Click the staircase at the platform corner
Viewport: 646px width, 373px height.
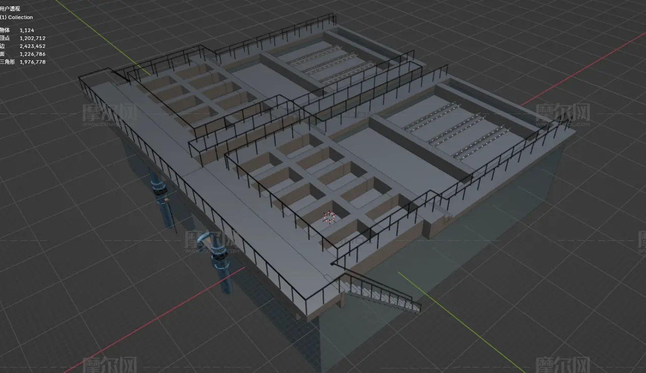381,294
